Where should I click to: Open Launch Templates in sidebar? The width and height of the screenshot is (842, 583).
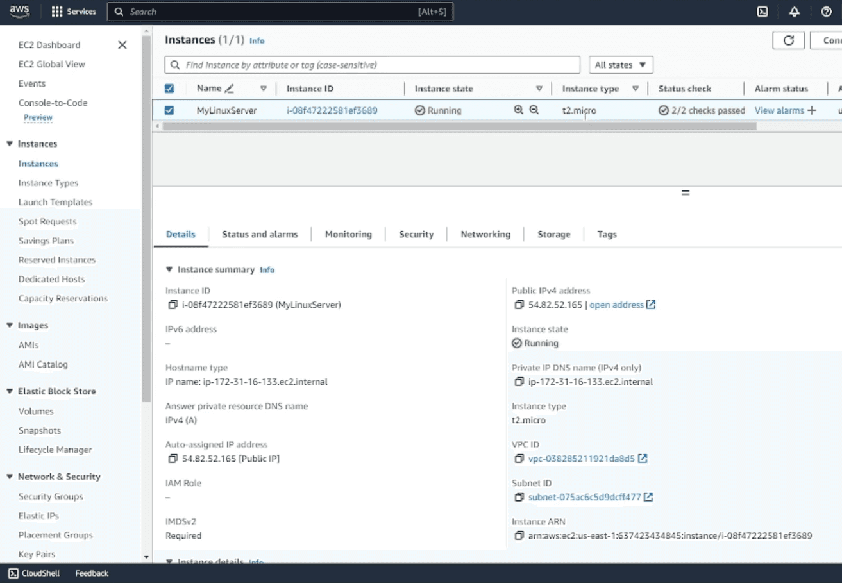point(55,202)
